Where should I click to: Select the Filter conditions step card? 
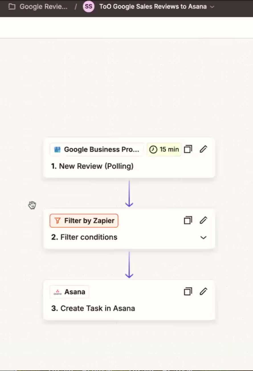tap(129, 229)
